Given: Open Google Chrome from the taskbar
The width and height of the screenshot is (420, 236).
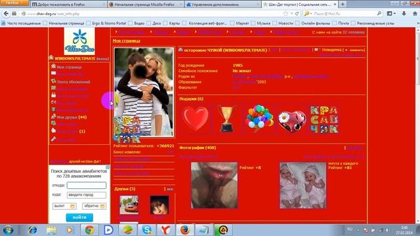Looking at the screenshot, I should tap(89, 230).
